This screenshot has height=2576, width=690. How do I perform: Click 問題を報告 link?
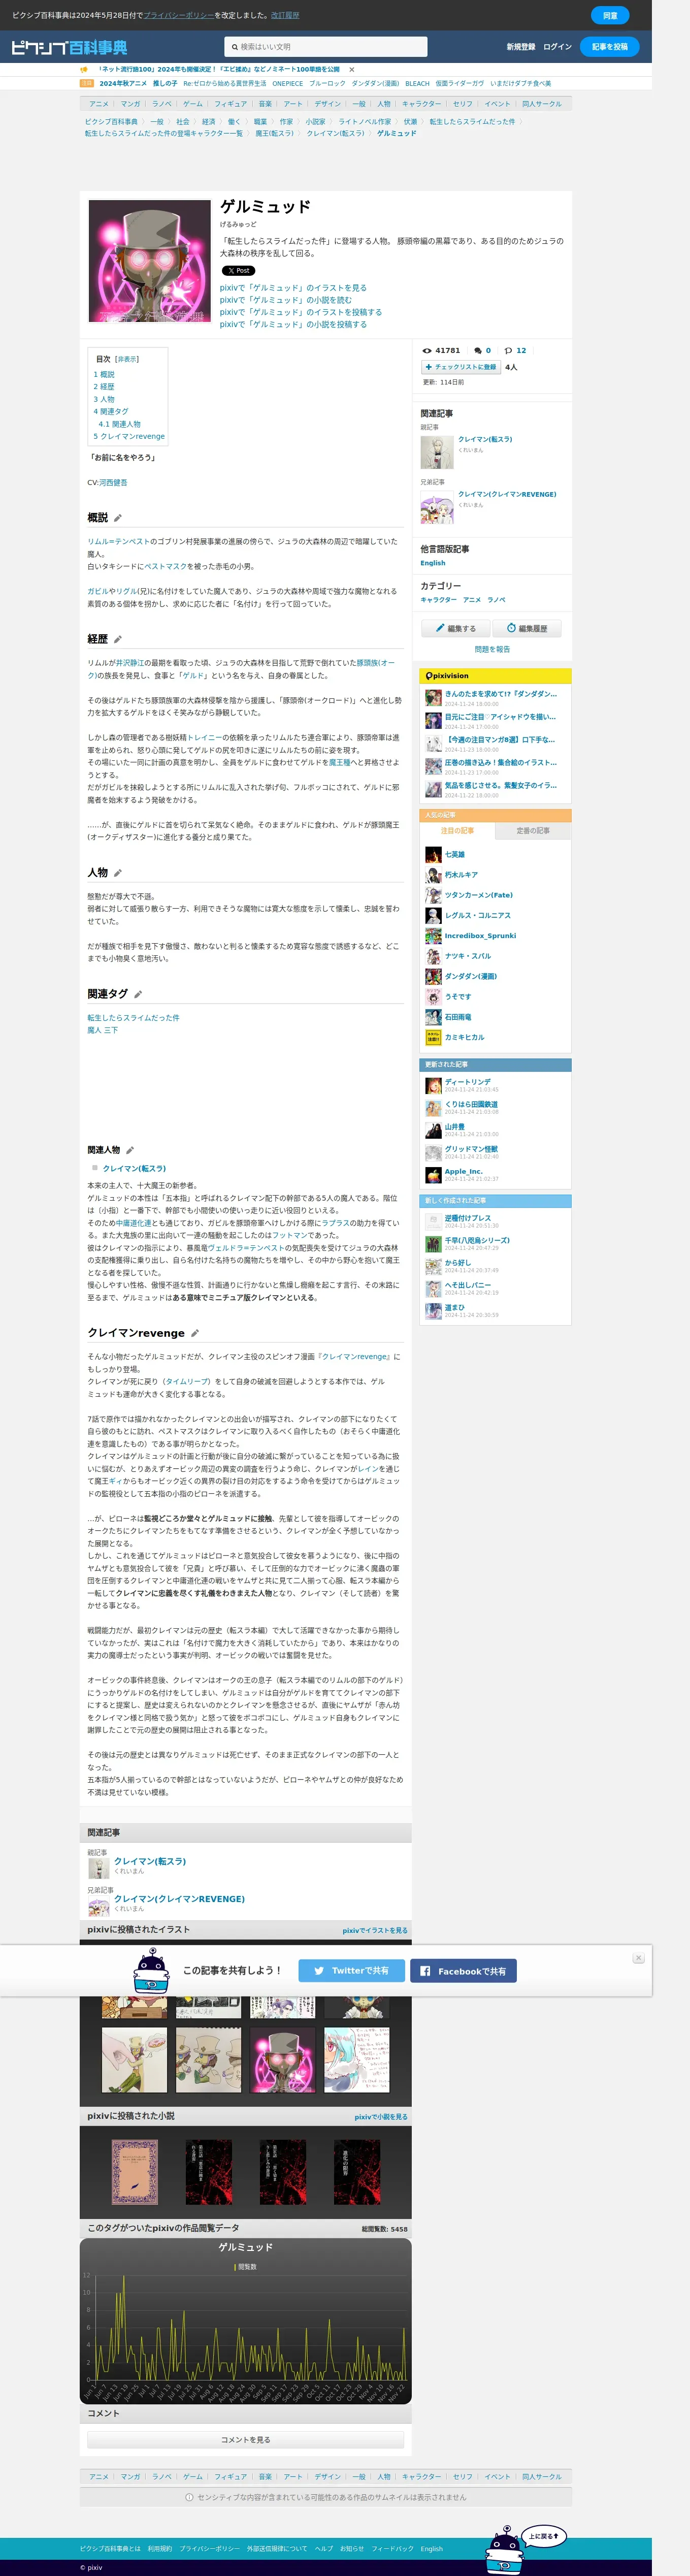pos(492,650)
